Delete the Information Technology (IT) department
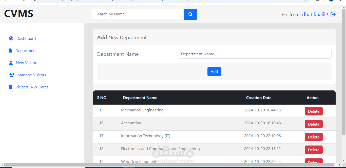Viewport: 346px width, 168px height. pos(314,137)
